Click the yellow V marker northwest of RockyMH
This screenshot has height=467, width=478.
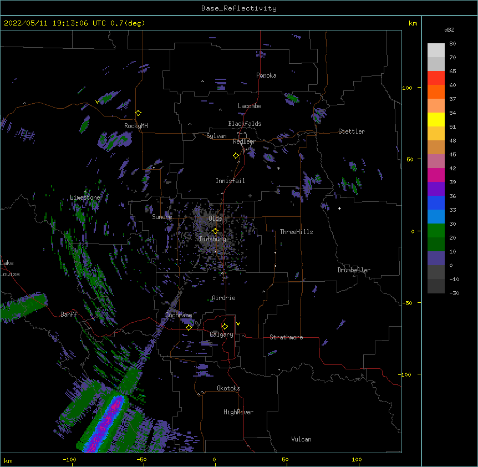tap(97, 102)
